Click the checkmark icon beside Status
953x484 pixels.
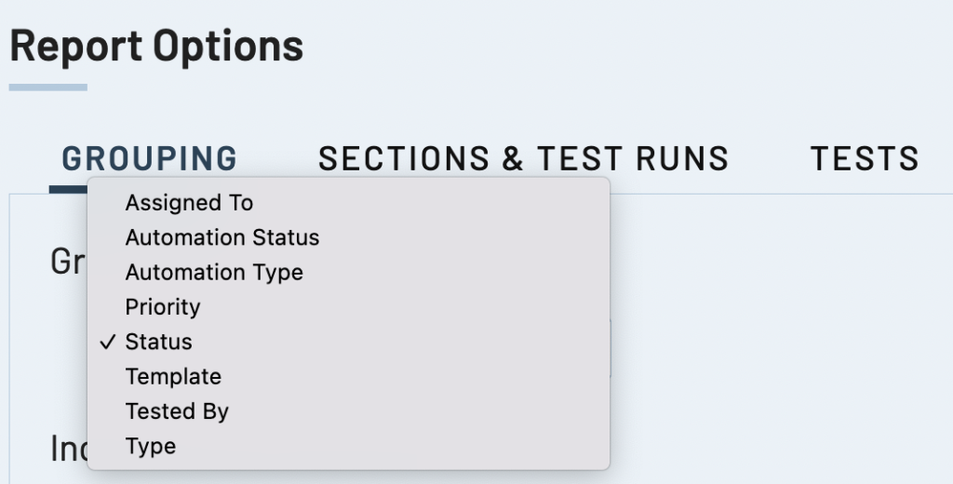[x=107, y=343]
